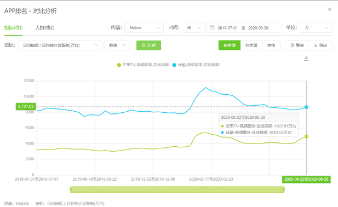Select the end date 2020-06-28 field

coord(258,28)
